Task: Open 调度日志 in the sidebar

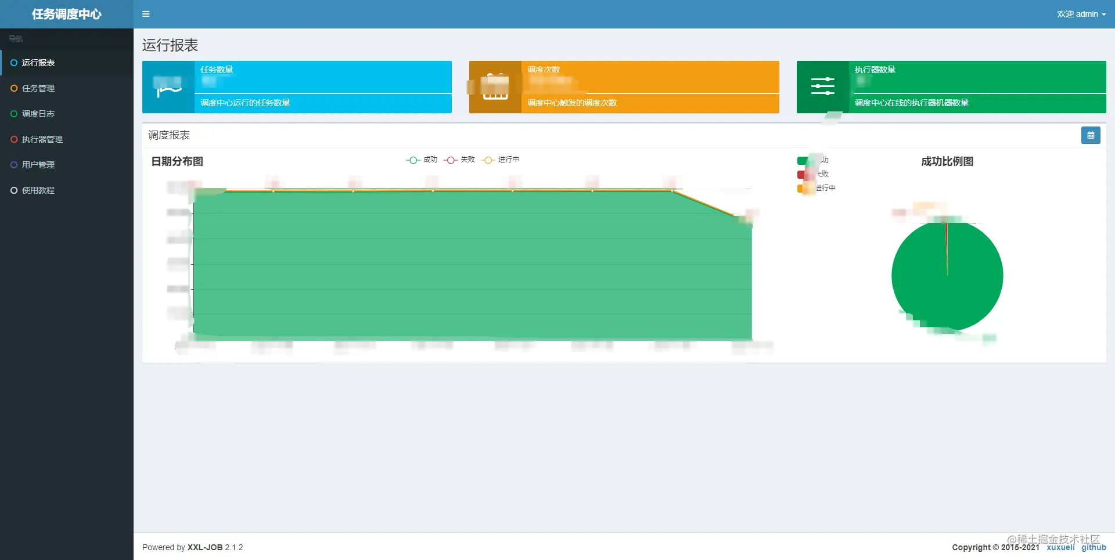Action: tap(67, 114)
